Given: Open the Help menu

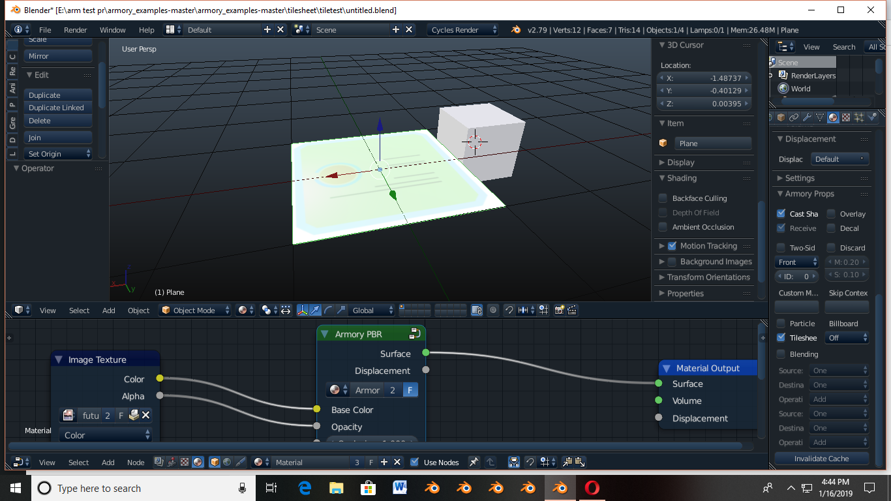Looking at the screenshot, I should click(x=147, y=30).
